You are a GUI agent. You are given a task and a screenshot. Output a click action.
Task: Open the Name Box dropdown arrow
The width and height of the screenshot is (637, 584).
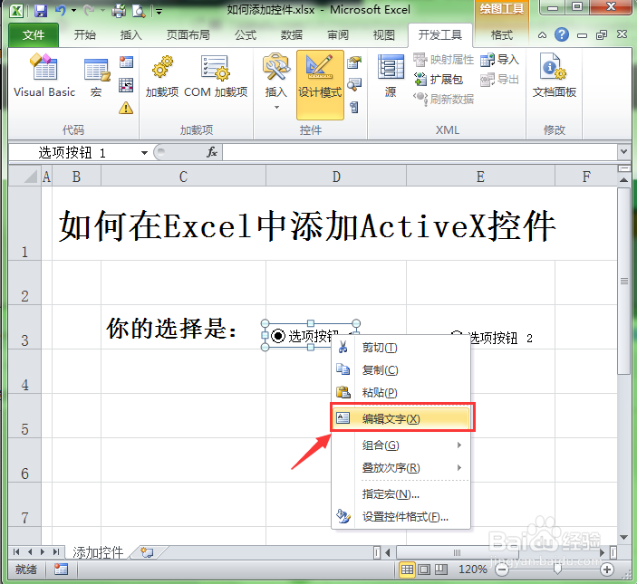point(144,153)
